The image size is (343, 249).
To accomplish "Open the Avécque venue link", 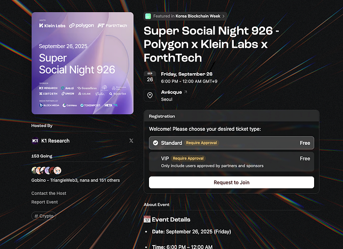I will pyautogui.click(x=171, y=92).
